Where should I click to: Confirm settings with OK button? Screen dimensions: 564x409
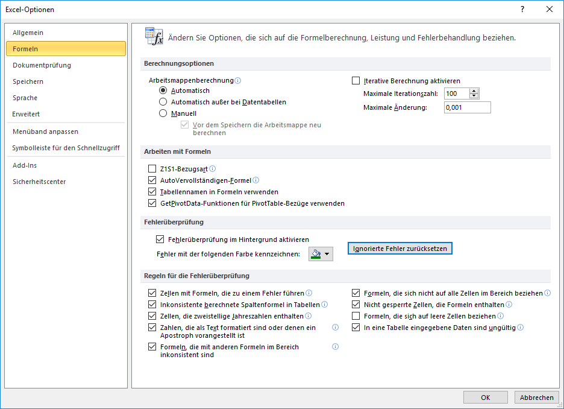tap(485, 397)
